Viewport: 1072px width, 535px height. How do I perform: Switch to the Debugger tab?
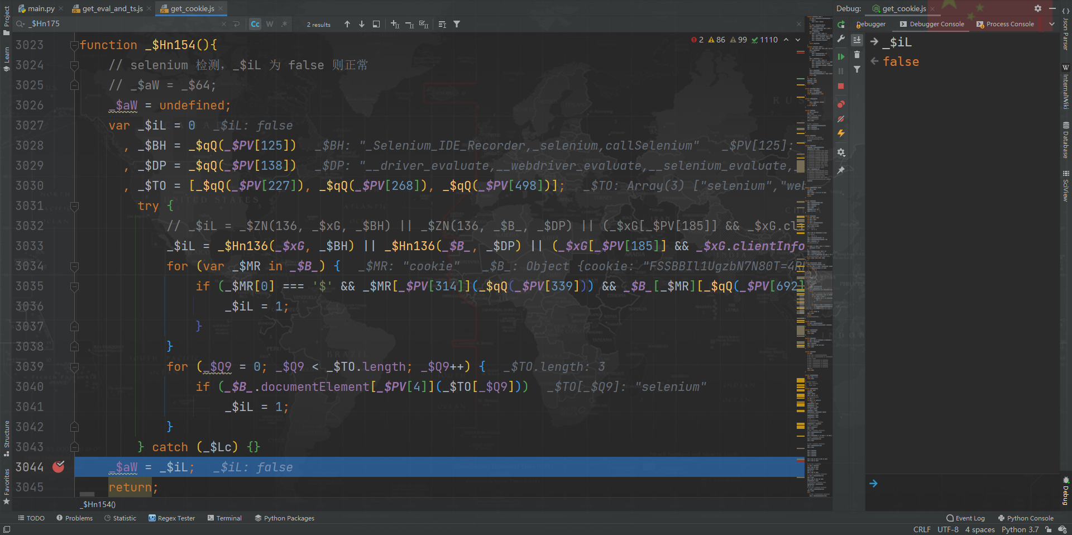[871, 24]
